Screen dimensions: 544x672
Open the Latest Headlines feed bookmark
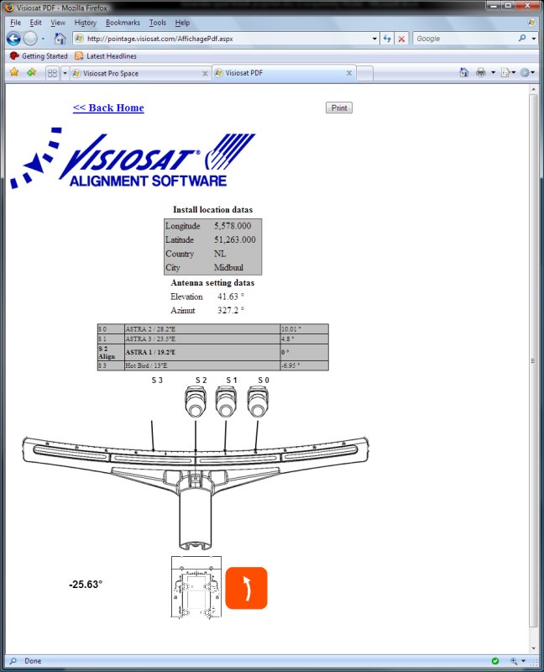(106, 55)
